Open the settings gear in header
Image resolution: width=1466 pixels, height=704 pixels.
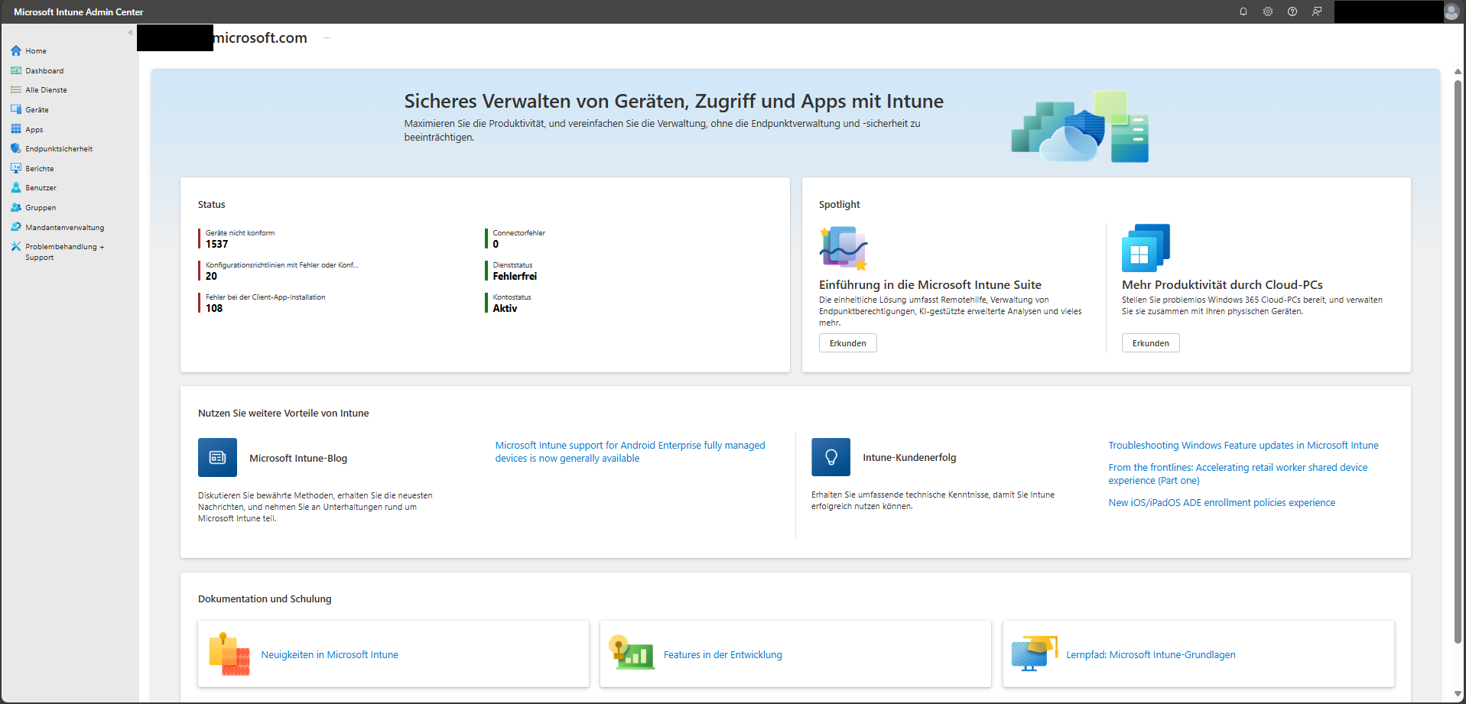1268,11
